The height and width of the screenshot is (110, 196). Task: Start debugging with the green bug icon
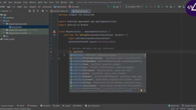(159, 7)
